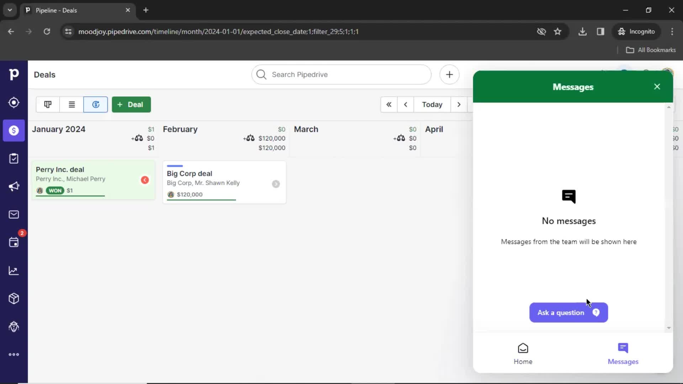Open All Bookmarks folder
683x384 pixels.
[651, 50]
